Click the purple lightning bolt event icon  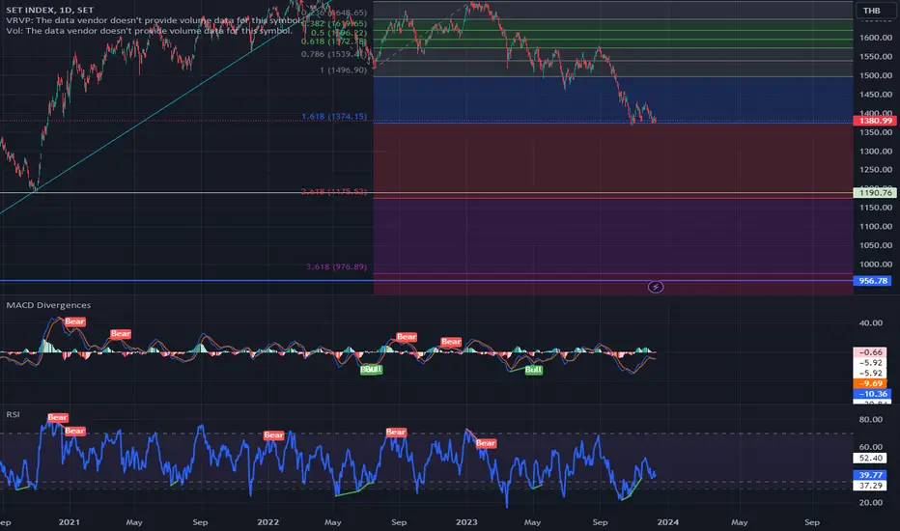[656, 287]
